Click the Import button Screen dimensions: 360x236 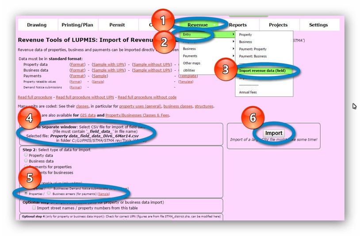(x=274, y=133)
